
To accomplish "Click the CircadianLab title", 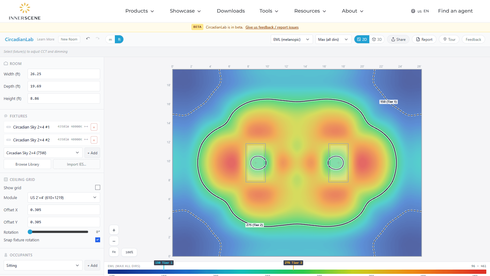I will 19,39.
